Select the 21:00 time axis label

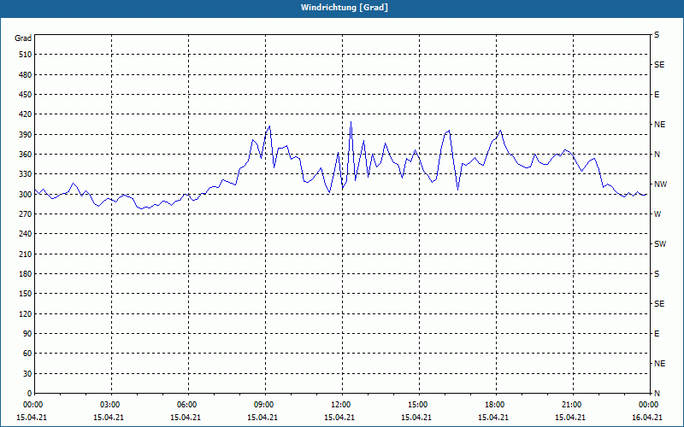[571, 405]
